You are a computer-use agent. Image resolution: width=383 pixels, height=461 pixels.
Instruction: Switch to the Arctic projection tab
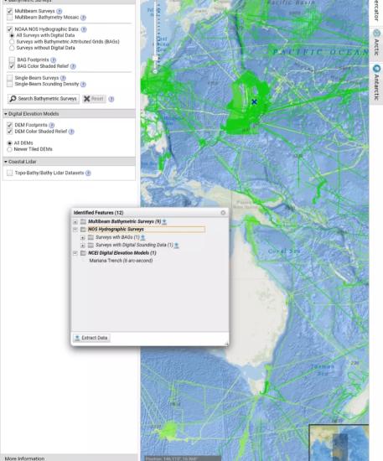pos(376,43)
